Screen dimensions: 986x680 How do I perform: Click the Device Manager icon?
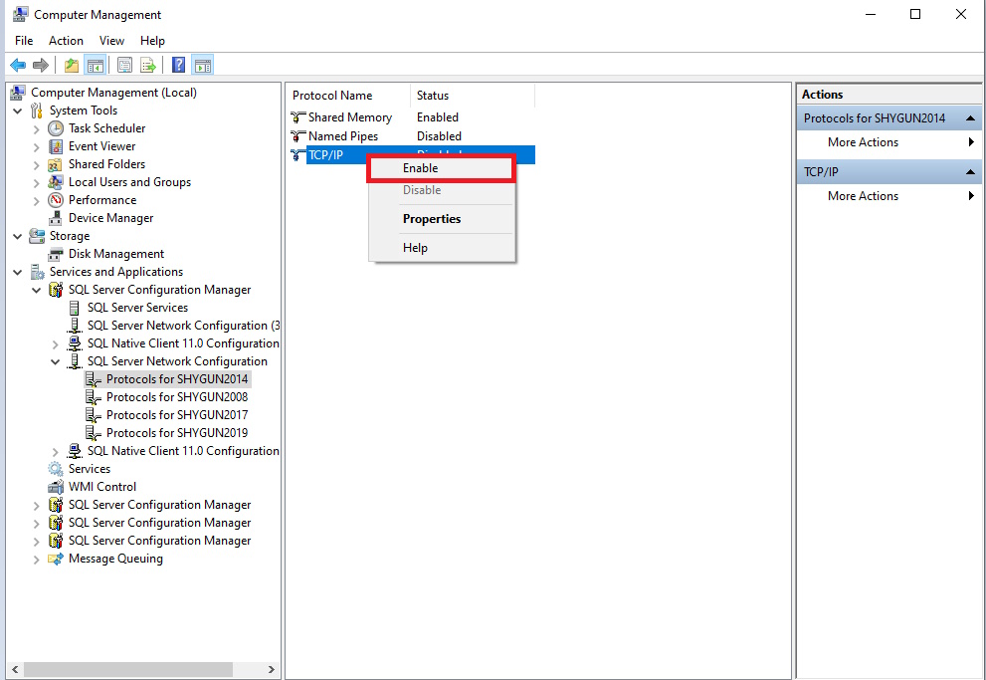point(56,218)
